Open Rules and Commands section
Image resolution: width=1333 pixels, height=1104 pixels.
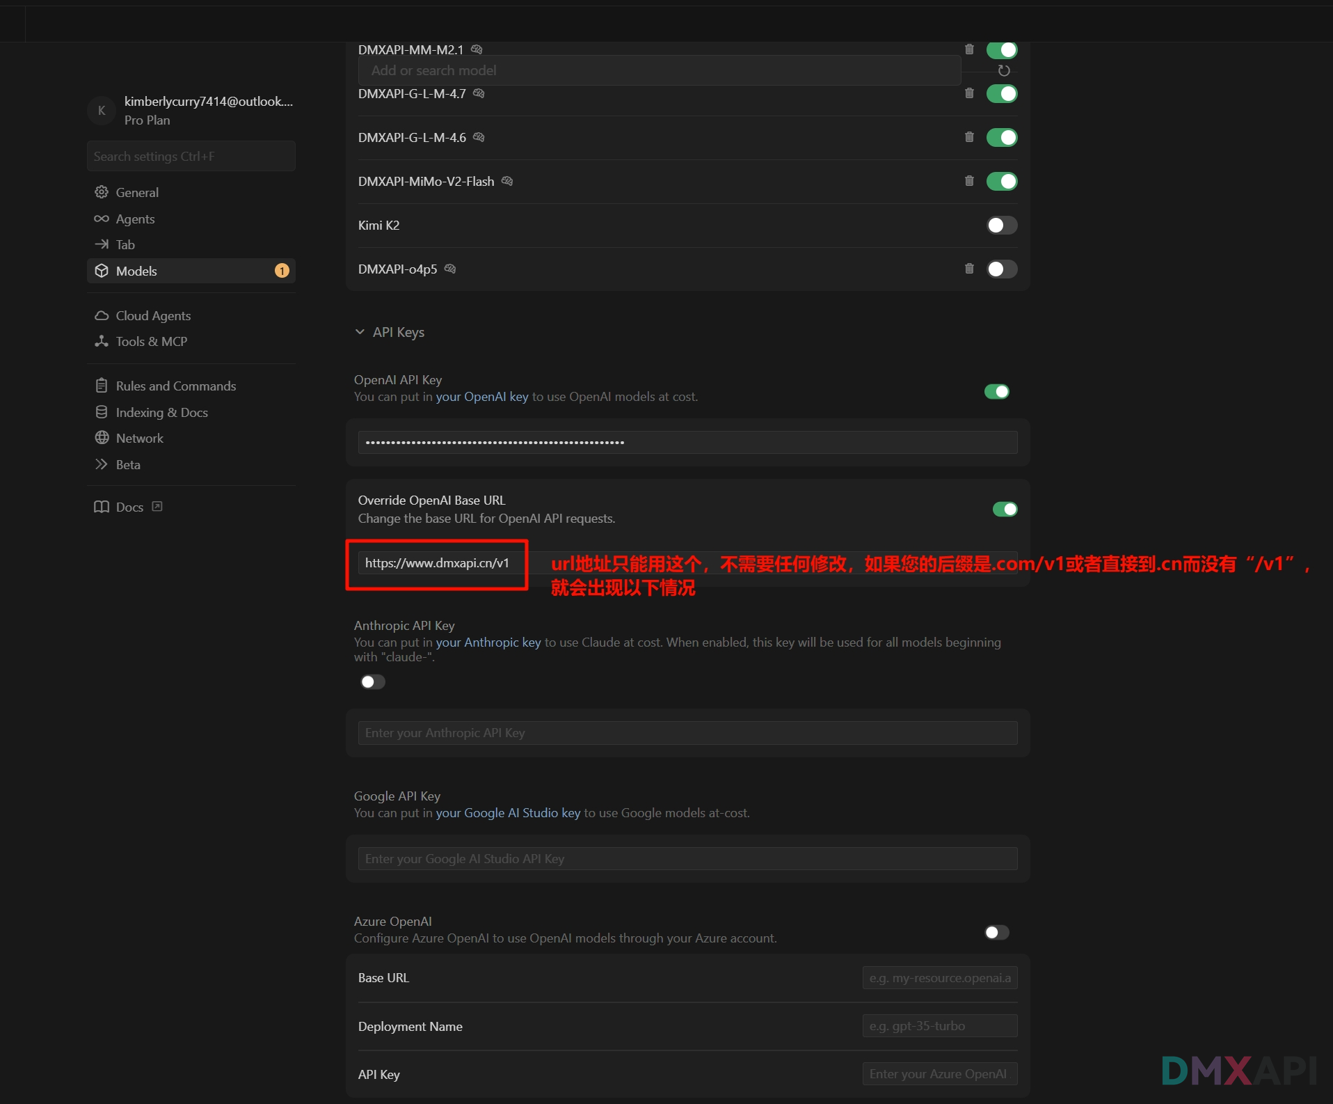pyautogui.click(x=175, y=386)
